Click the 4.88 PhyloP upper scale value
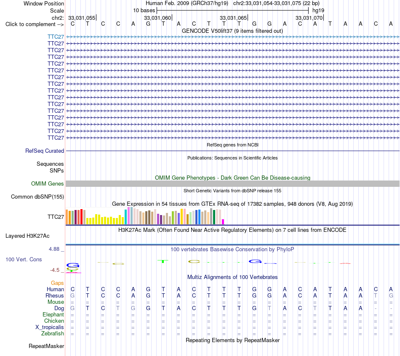 54,249
